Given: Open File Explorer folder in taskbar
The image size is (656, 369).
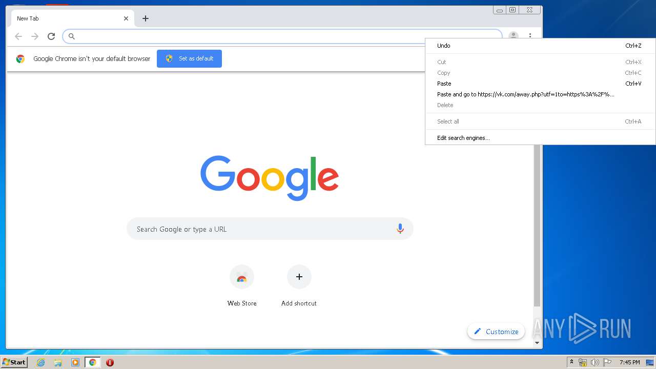Looking at the screenshot, I should (58, 362).
